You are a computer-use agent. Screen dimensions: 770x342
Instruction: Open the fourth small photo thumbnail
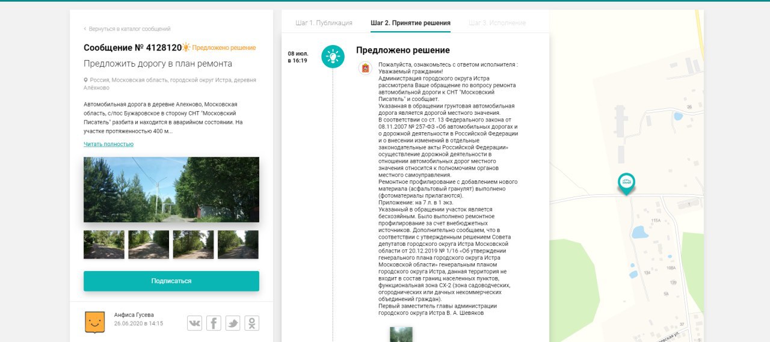click(x=238, y=245)
